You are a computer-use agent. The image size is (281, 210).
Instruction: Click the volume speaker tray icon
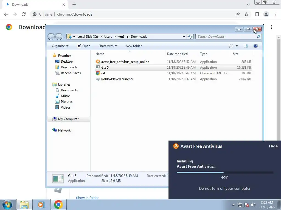click(253, 205)
